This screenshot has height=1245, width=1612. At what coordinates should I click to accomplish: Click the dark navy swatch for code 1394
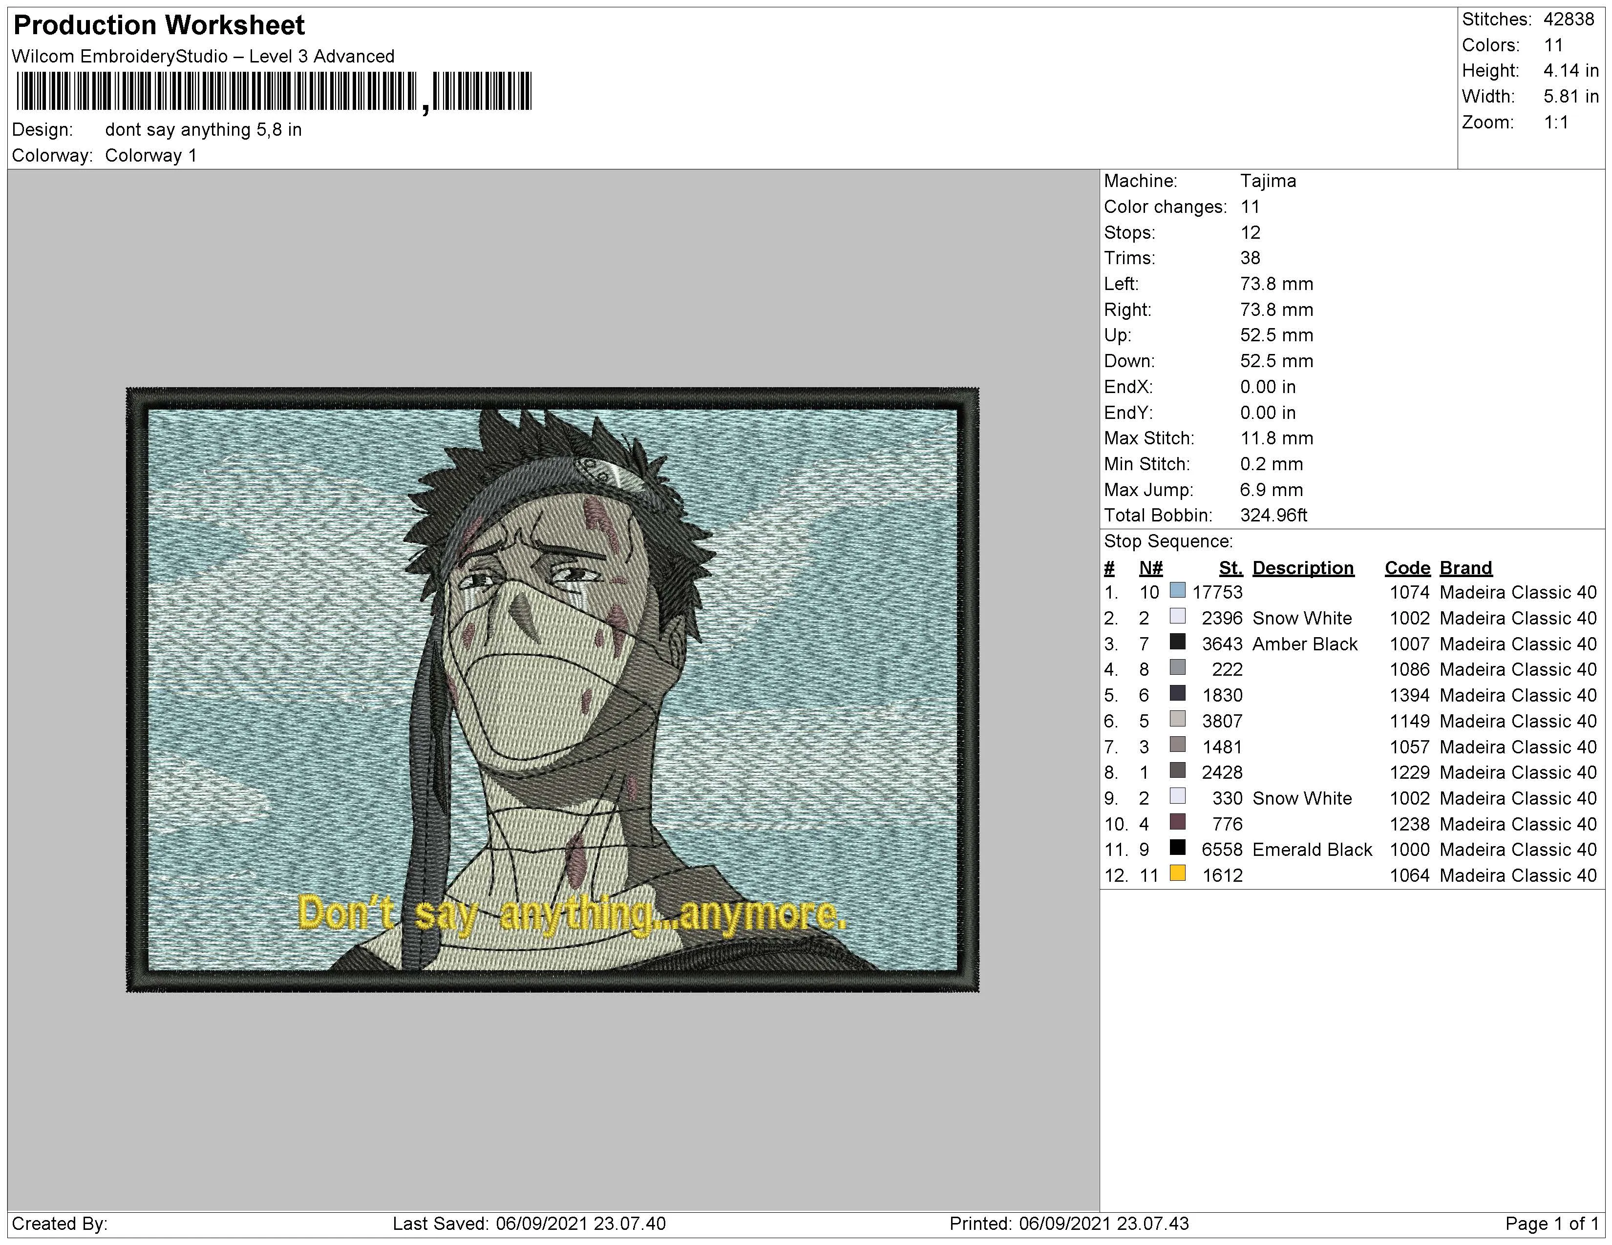(x=1178, y=693)
